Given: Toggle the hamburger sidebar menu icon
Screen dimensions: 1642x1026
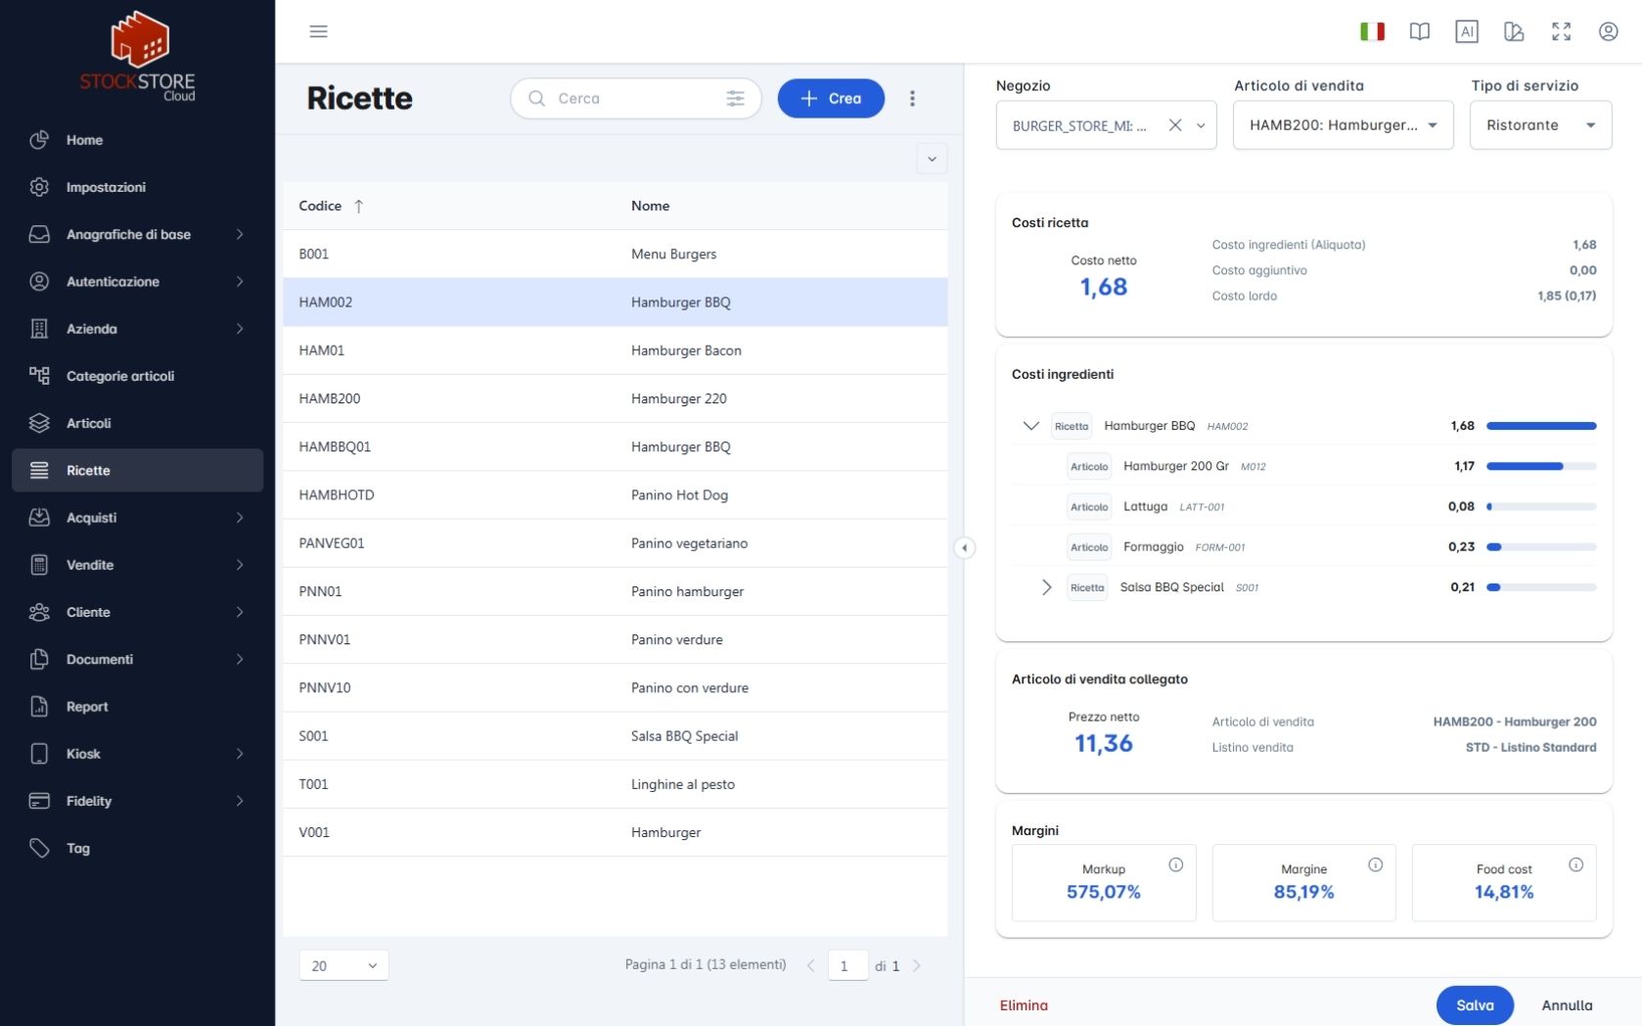Looking at the screenshot, I should 318,31.
